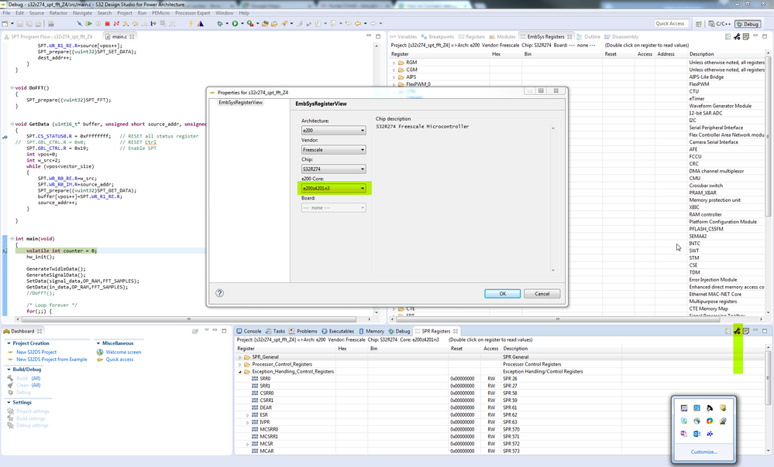The height and width of the screenshot is (467, 774).
Task: Click Customize in the system tray popup
Action: tap(703, 452)
